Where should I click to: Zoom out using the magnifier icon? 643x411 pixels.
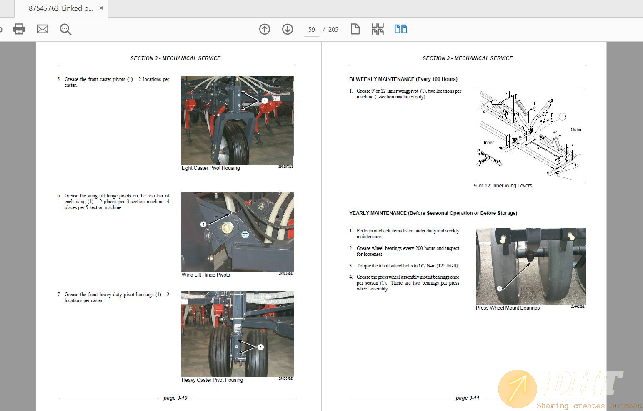(65, 29)
